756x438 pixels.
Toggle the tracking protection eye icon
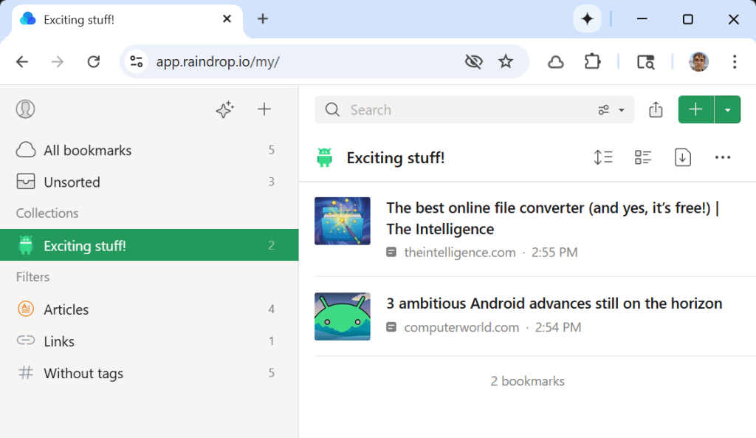(x=473, y=62)
